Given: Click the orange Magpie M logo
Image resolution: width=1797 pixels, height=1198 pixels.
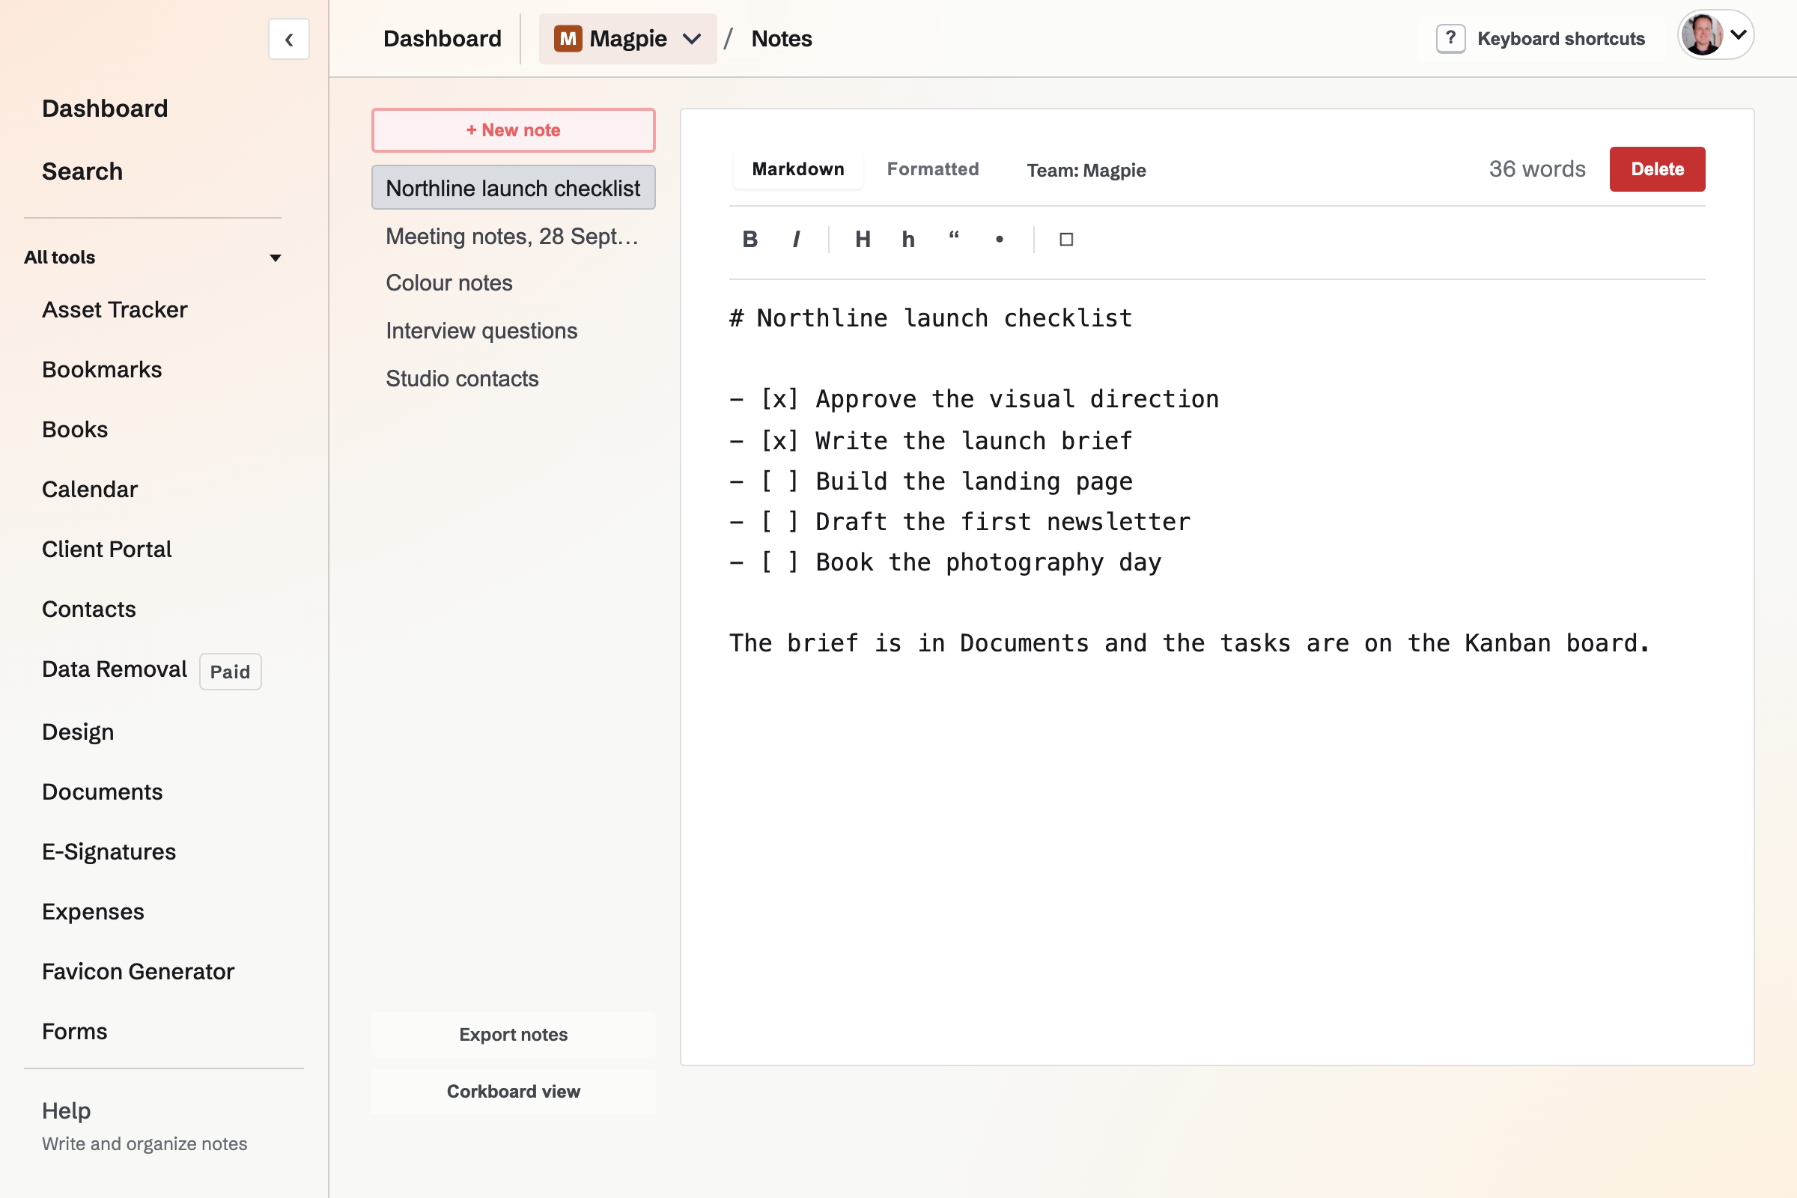Looking at the screenshot, I should [x=568, y=38].
